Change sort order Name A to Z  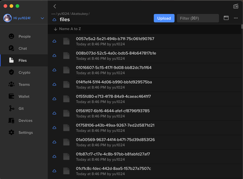(68, 29)
